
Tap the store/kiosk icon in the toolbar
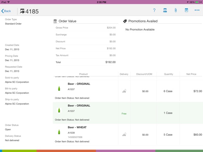165,10
